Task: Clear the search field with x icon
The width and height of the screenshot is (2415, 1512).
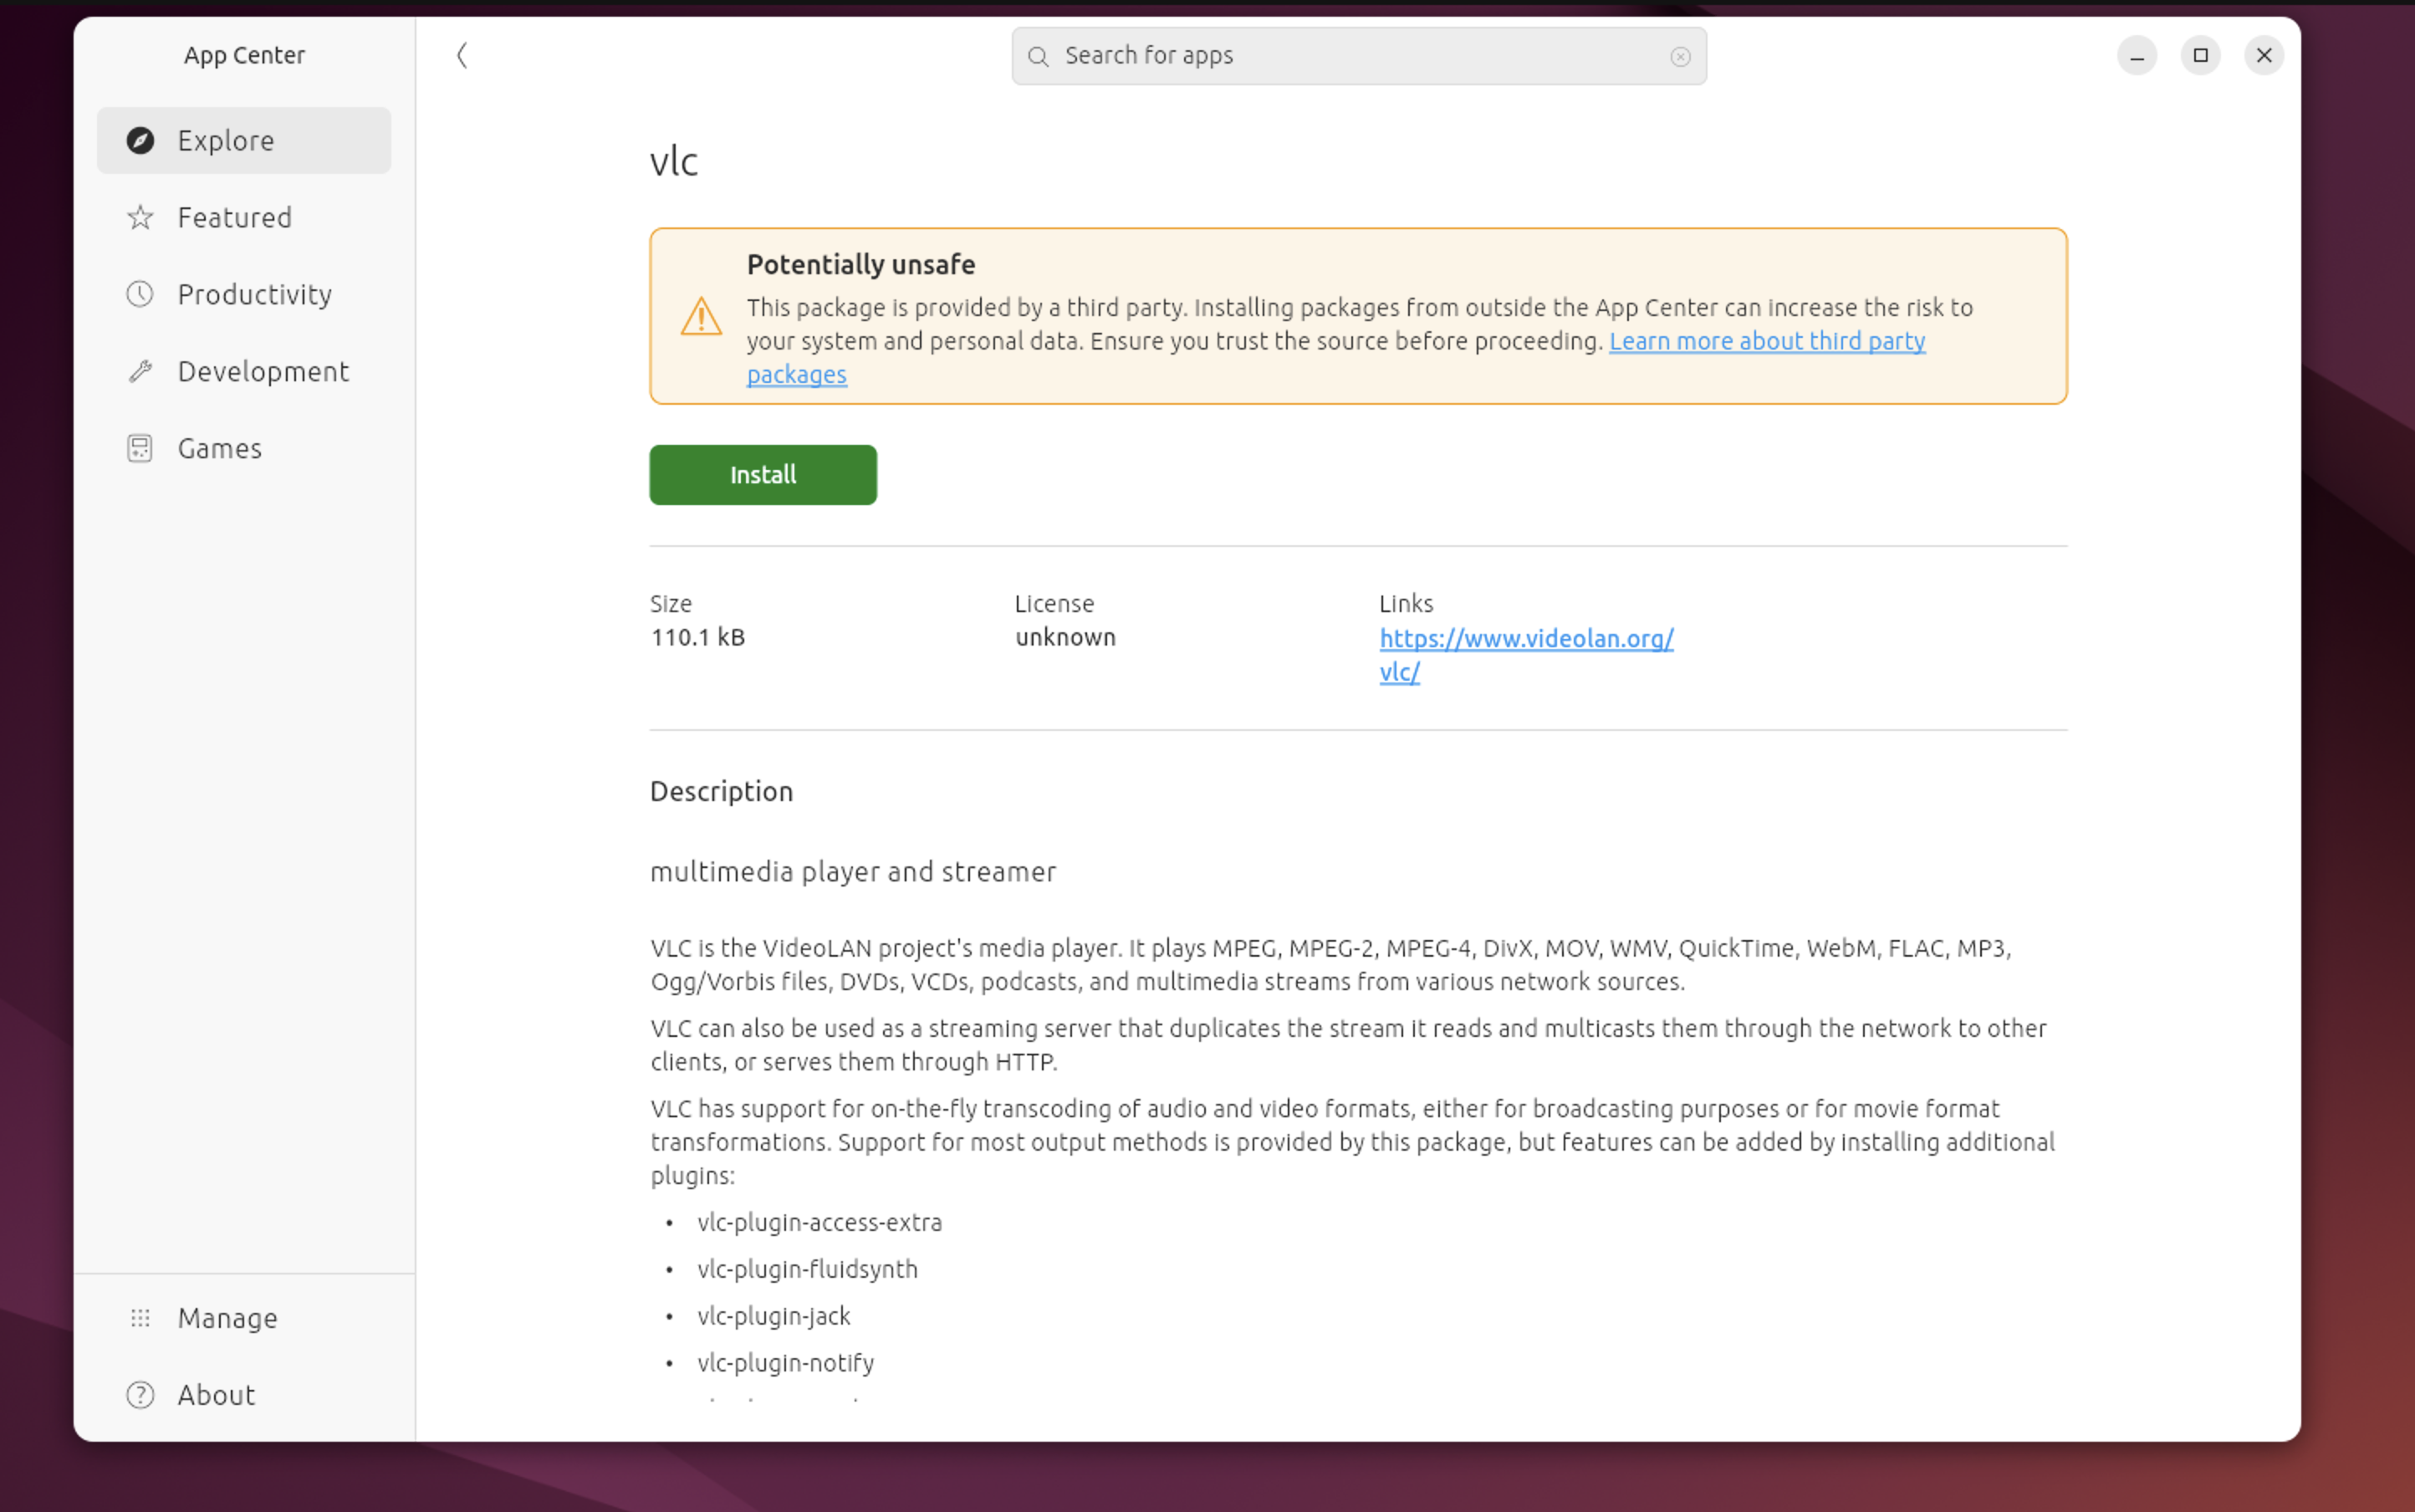Action: [1680, 56]
